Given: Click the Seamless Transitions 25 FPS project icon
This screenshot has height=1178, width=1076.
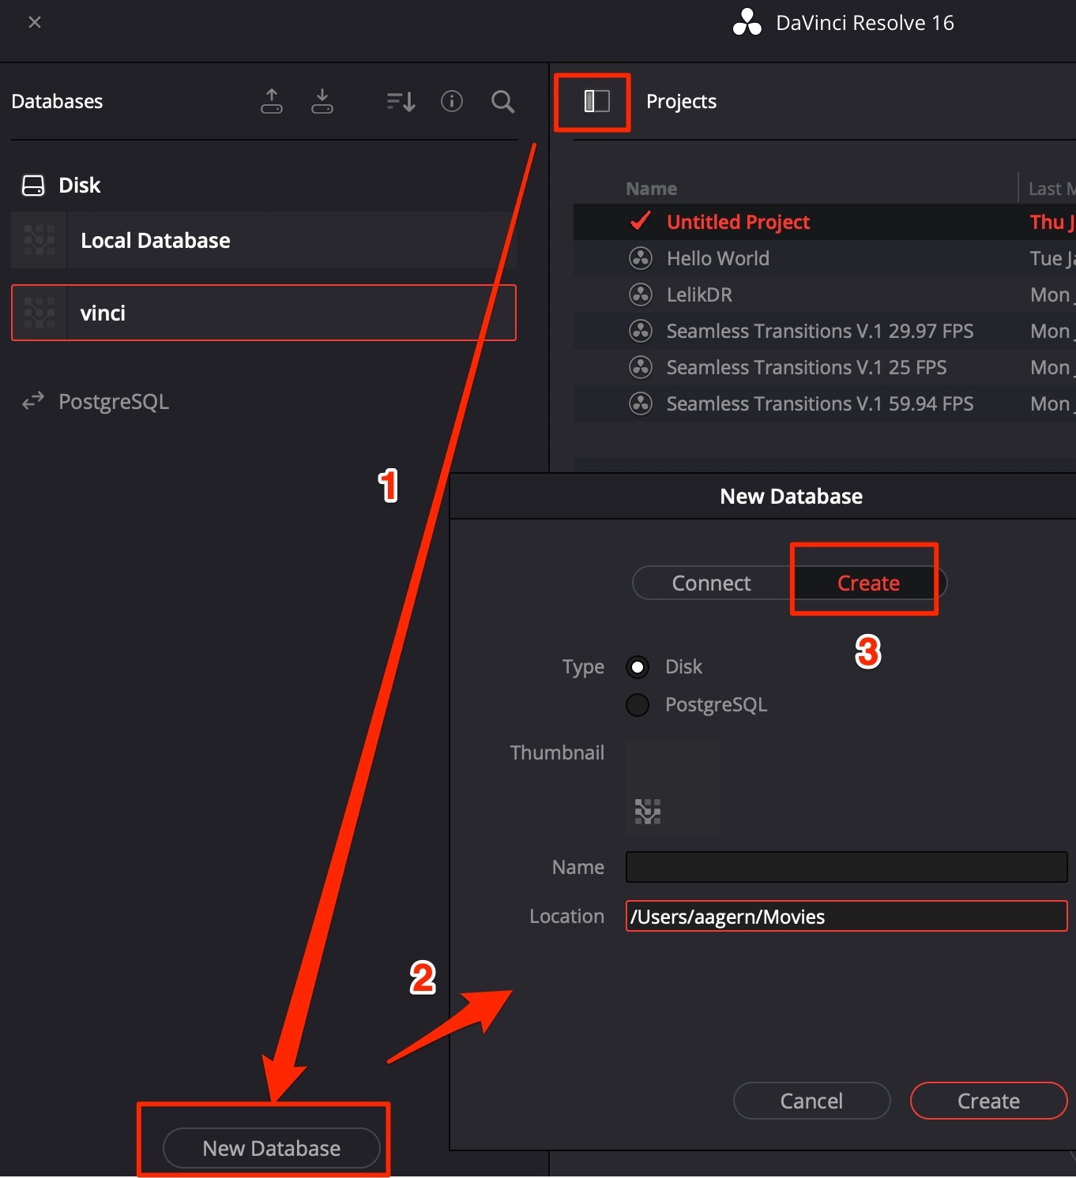Looking at the screenshot, I should [640, 367].
